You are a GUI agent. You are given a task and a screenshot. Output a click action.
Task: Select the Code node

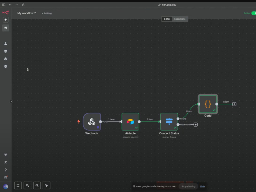[208, 104]
